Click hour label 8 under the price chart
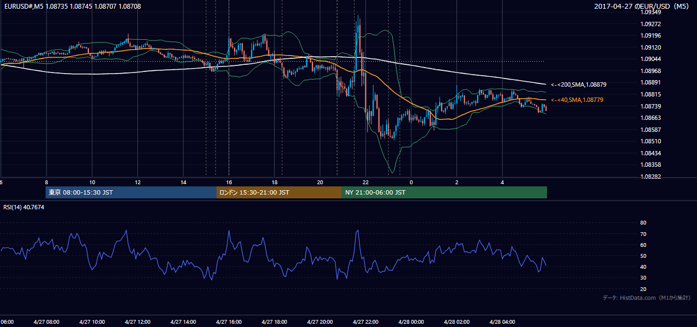 coord(46,183)
